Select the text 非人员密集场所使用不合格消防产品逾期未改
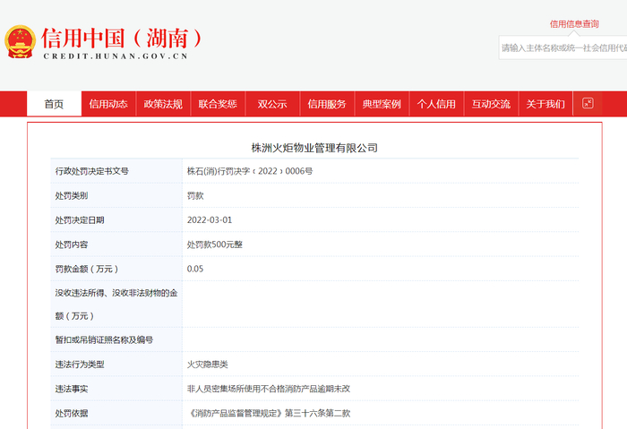The image size is (627, 429). (x=269, y=389)
